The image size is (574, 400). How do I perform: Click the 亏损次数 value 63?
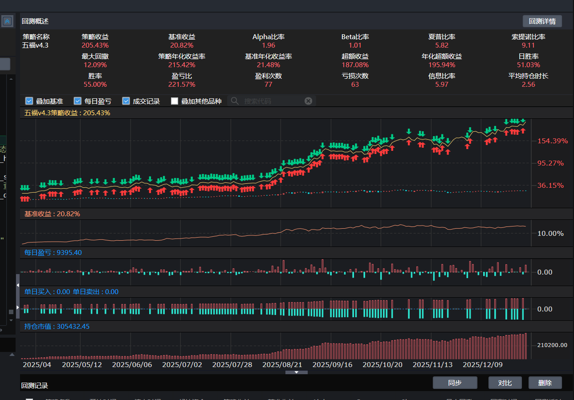click(355, 84)
